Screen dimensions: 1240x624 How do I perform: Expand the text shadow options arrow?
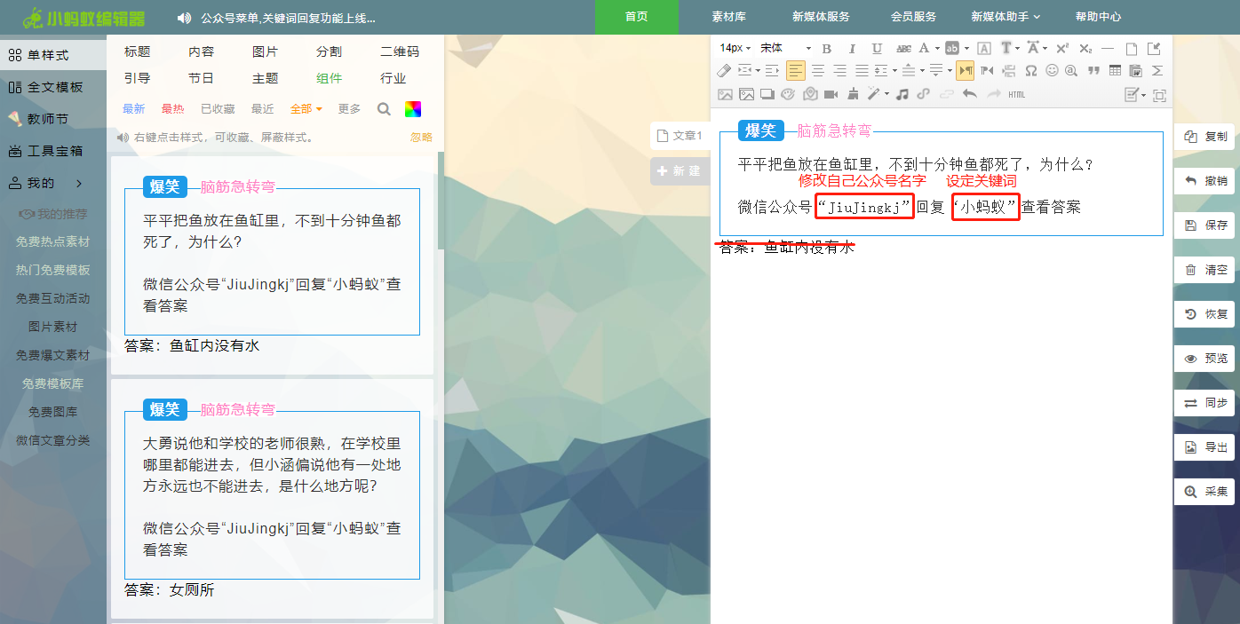1018,48
